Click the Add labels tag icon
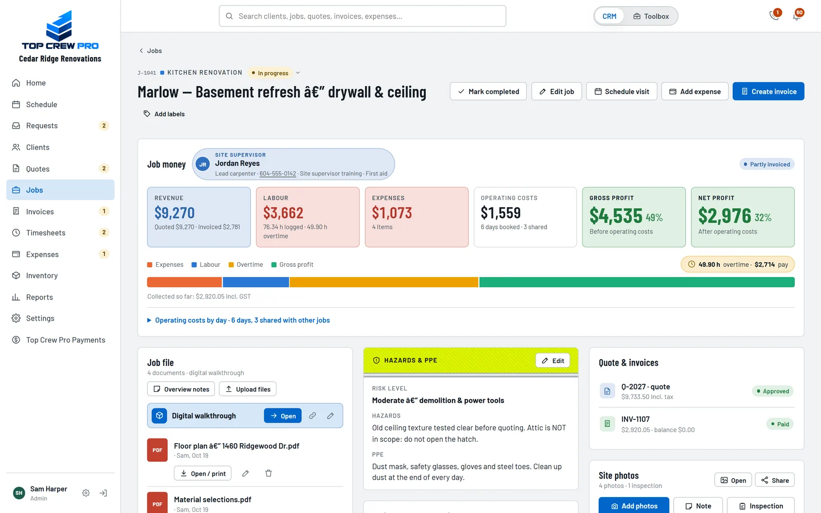The image size is (821, 513). pyautogui.click(x=147, y=114)
